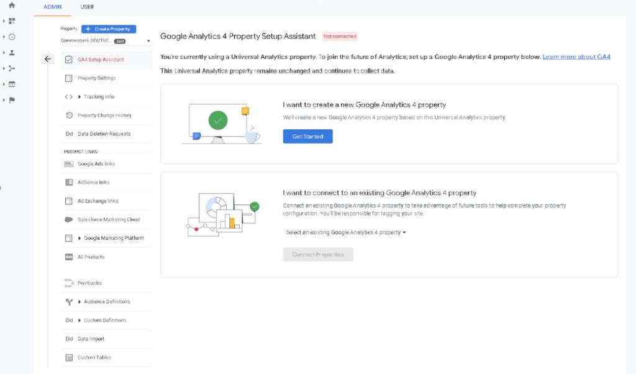The image size is (636, 374).
Task: Open the Custom Definitions menu item
Action: click(x=106, y=321)
